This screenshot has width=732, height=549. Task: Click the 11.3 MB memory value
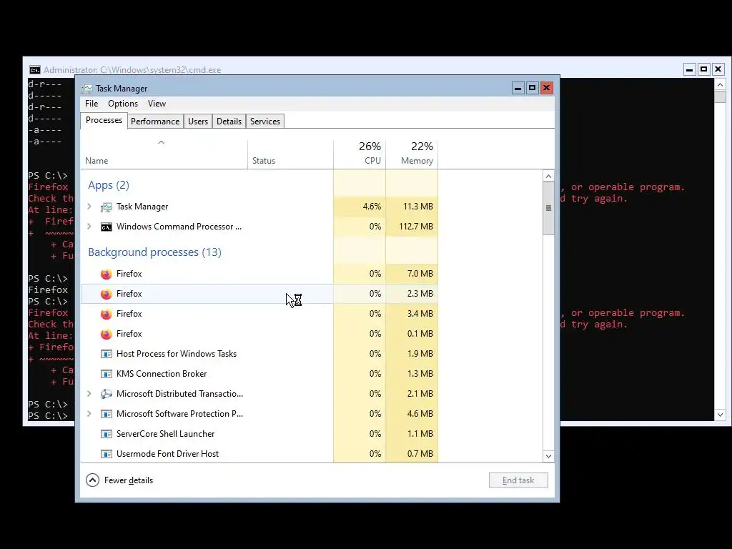click(417, 207)
